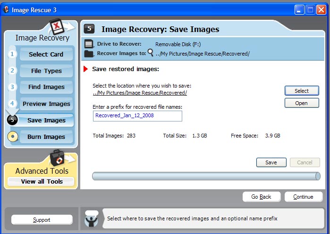The height and width of the screenshot is (234, 330).
Task: Open the Support button
Action: (x=42, y=220)
